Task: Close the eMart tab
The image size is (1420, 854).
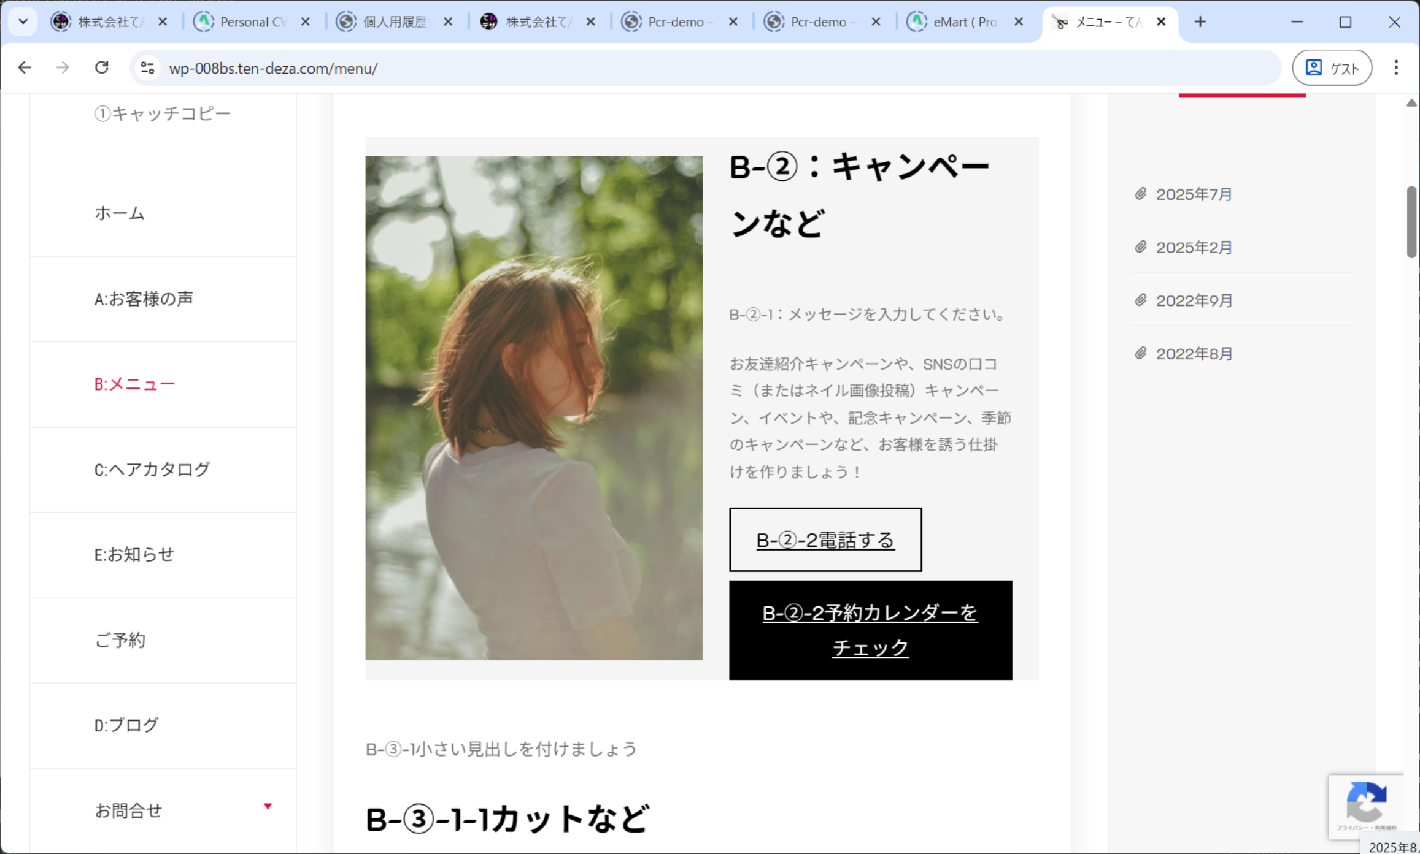Action: [1019, 22]
